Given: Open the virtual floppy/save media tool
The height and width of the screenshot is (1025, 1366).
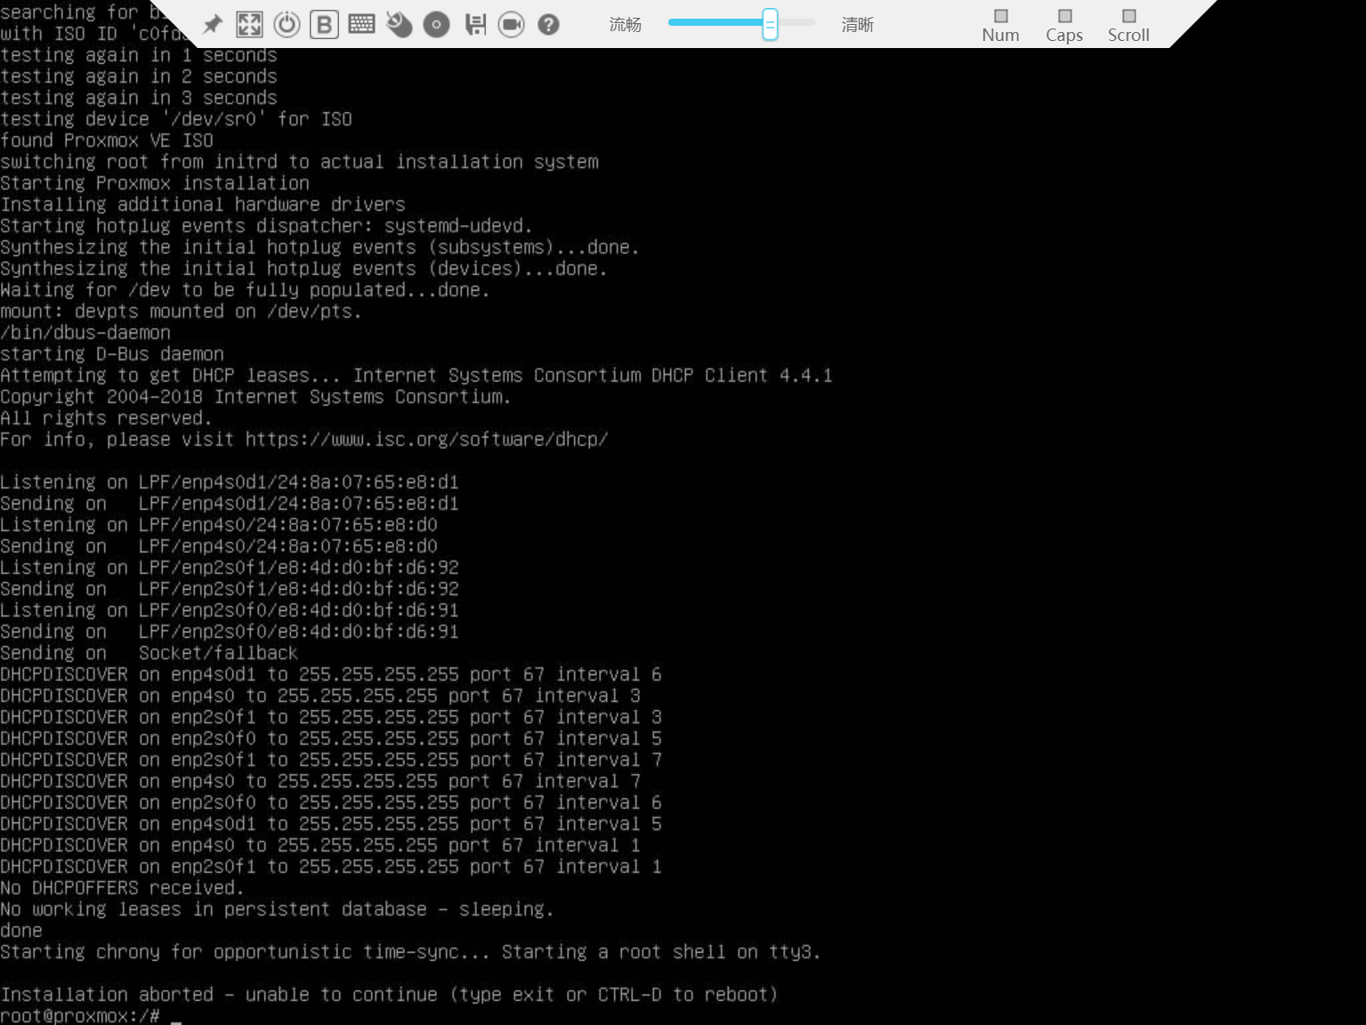Looking at the screenshot, I should coord(475,24).
